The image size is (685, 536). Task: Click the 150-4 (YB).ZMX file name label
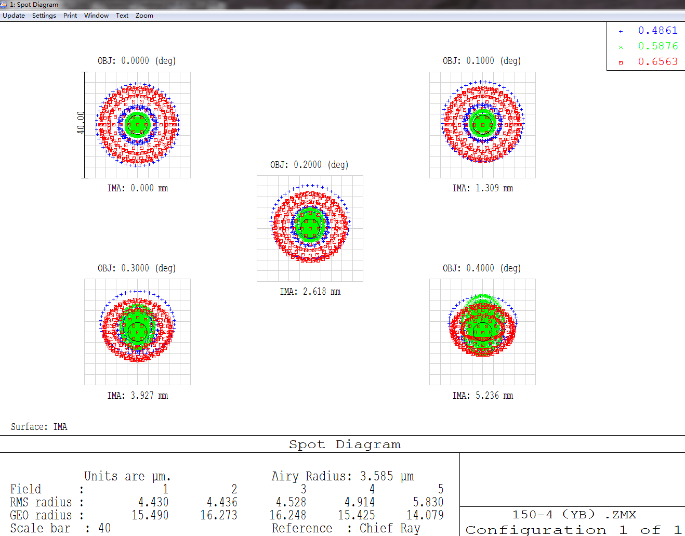[574, 515]
